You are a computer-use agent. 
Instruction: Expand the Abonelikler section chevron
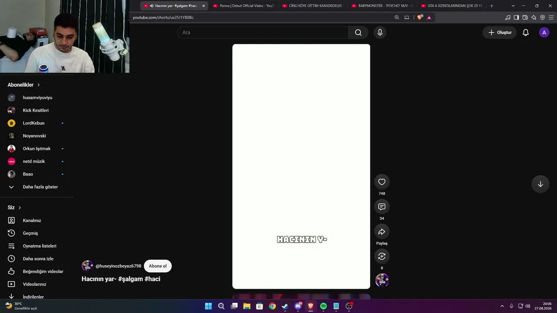coord(38,85)
